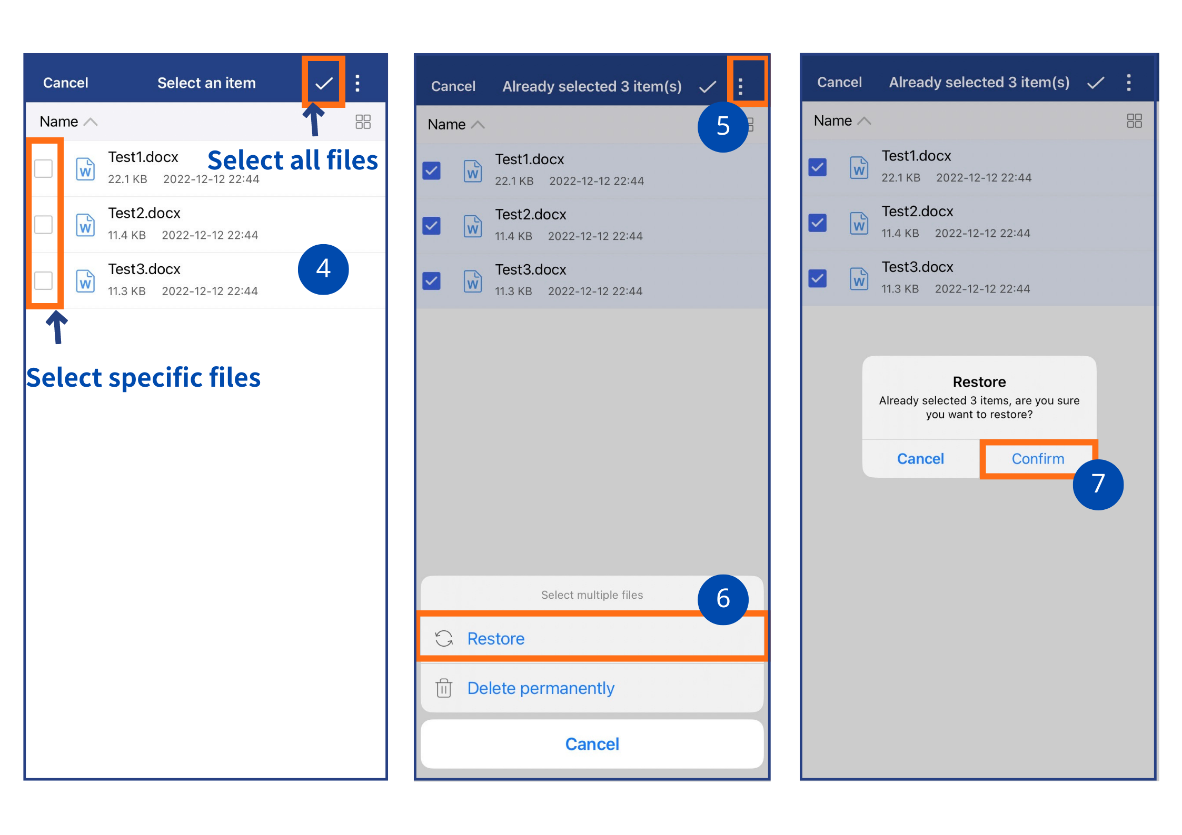Confirm the Restore dialog
The width and height of the screenshot is (1182, 835).
click(x=1038, y=459)
